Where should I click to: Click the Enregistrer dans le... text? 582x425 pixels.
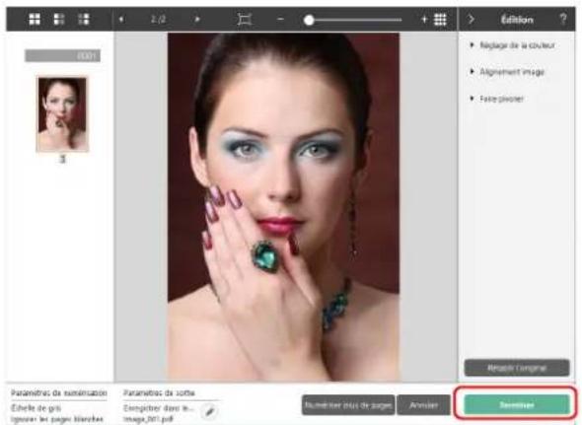coord(159,408)
